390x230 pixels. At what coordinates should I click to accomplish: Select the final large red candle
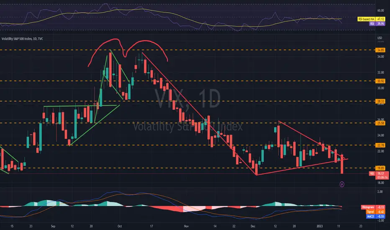coord(342,164)
